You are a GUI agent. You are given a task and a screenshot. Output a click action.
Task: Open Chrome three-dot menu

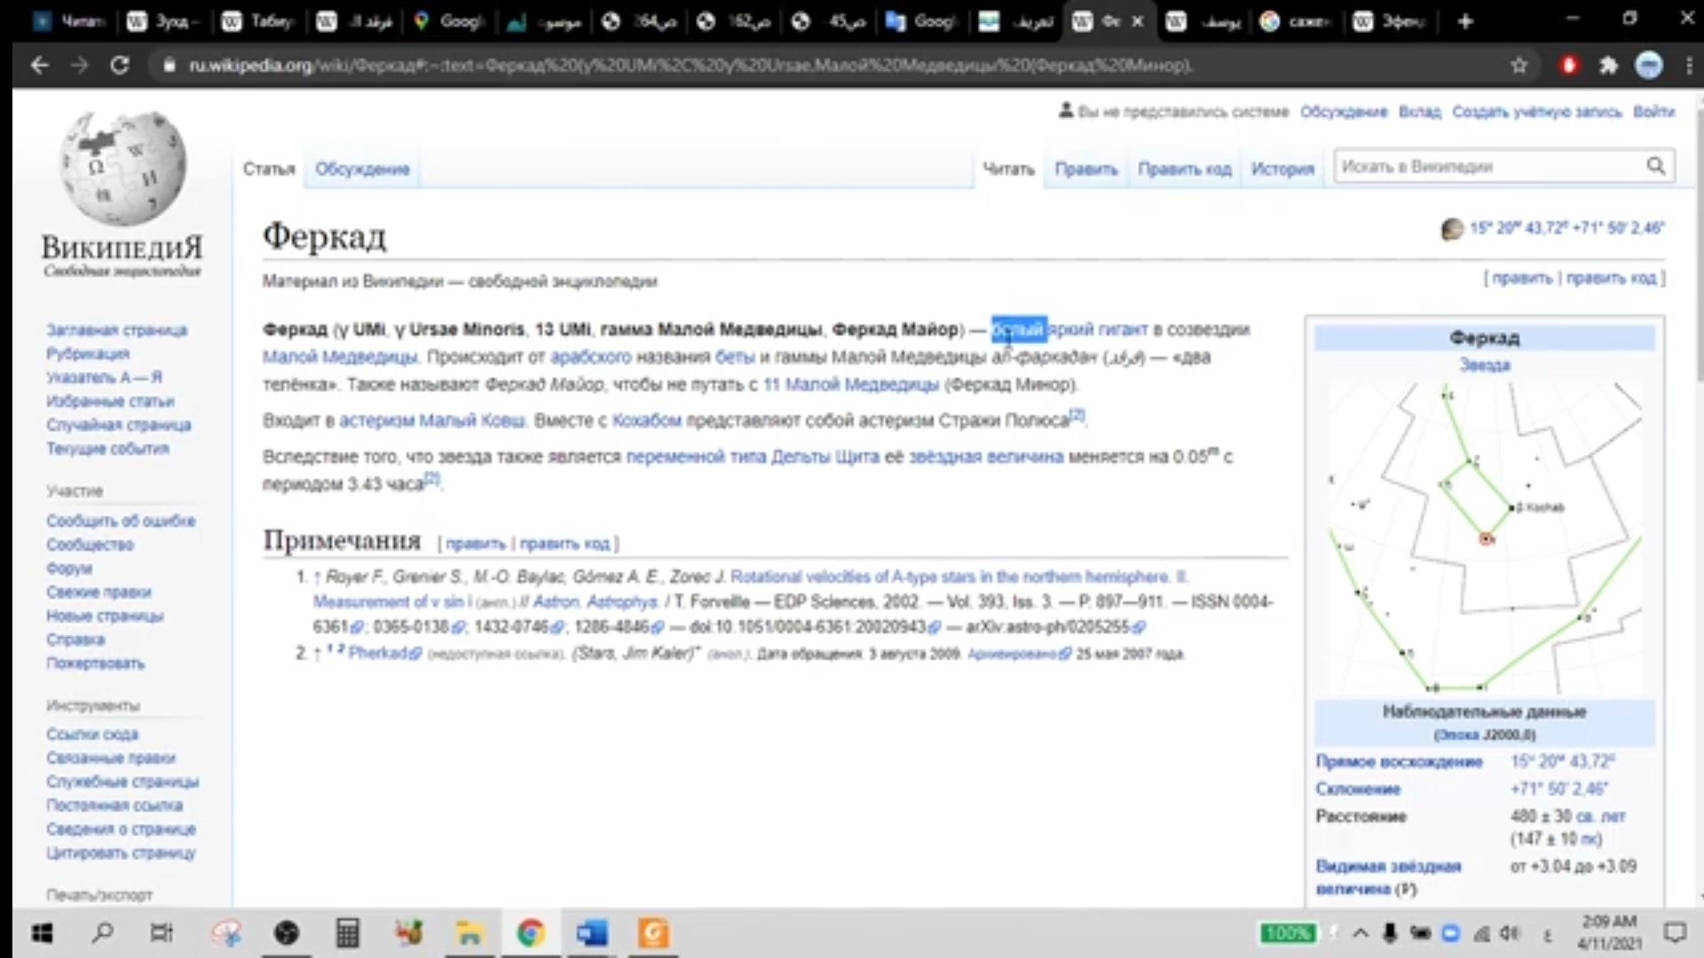tap(1688, 65)
